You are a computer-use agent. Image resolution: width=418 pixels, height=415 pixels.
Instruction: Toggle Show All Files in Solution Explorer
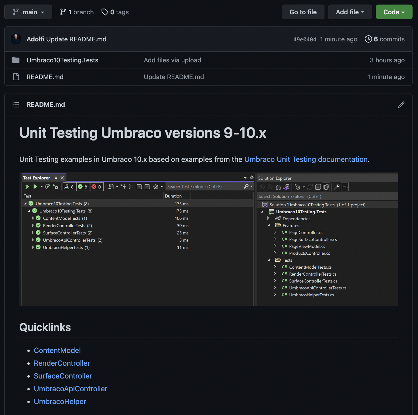(x=326, y=187)
